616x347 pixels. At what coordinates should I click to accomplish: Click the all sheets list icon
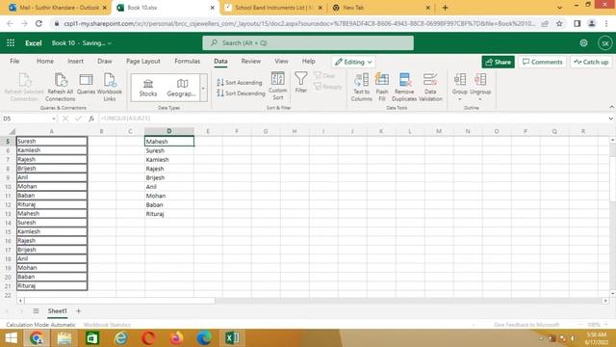36,310
